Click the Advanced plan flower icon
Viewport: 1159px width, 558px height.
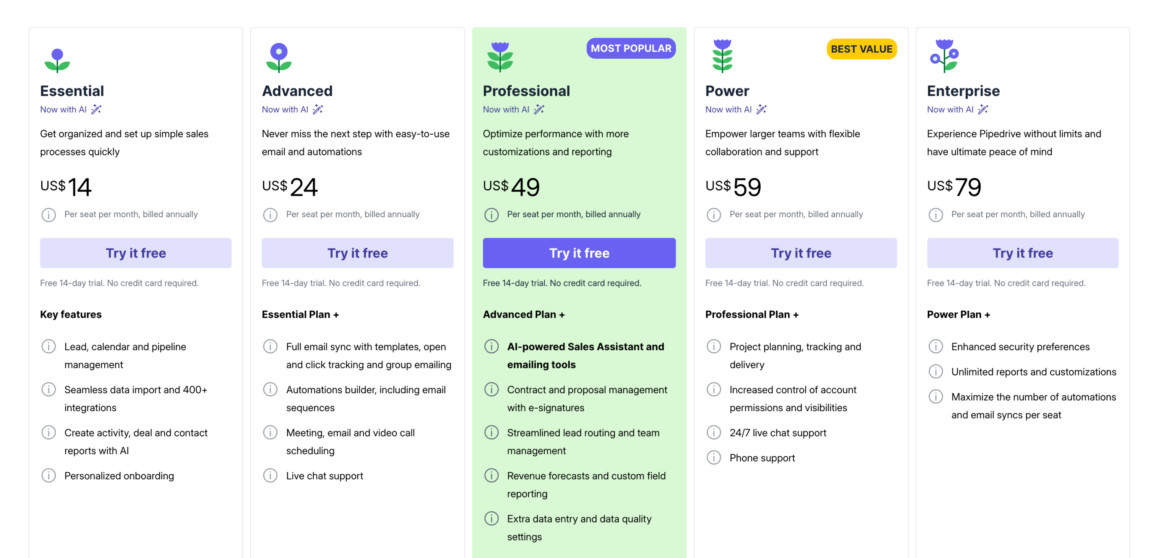pos(279,58)
